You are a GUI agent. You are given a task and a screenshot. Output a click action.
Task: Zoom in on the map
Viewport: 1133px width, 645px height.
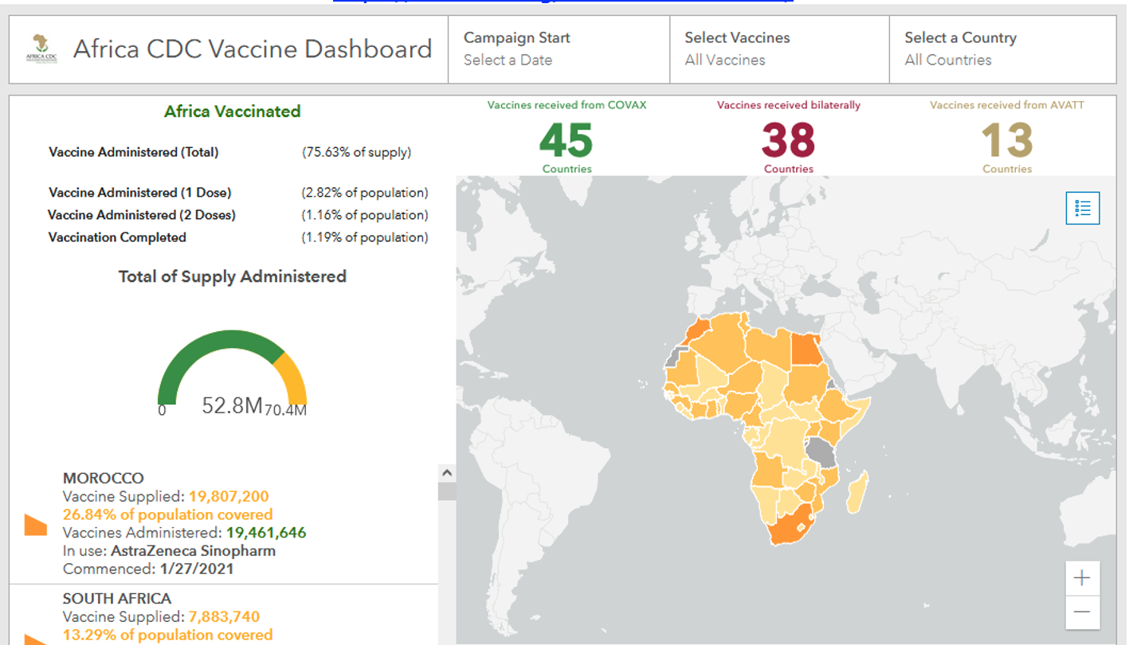1082,578
